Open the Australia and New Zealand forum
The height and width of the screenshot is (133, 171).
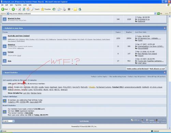point(19,36)
